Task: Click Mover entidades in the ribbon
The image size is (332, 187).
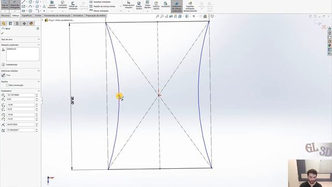Action: pos(99,10)
